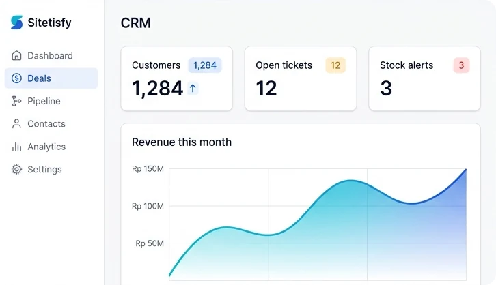Click the Pipeline branch icon
The image size is (496, 285).
[x=16, y=101]
